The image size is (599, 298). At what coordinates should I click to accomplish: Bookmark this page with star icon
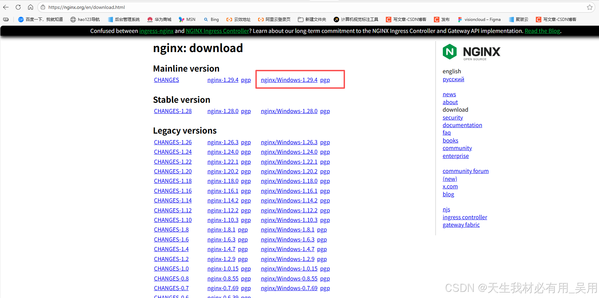(x=590, y=7)
